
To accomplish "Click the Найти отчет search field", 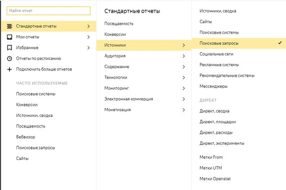I will [x=48, y=10].
